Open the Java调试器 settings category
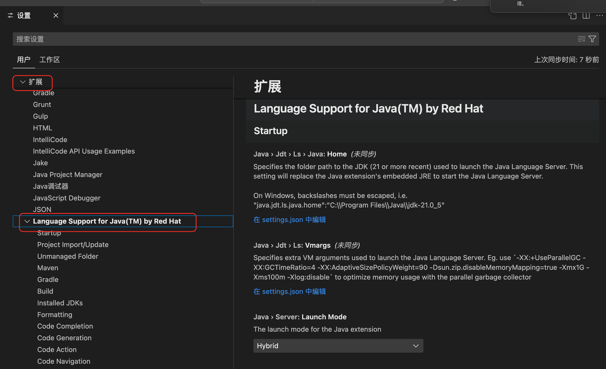 (x=51, y=186)
